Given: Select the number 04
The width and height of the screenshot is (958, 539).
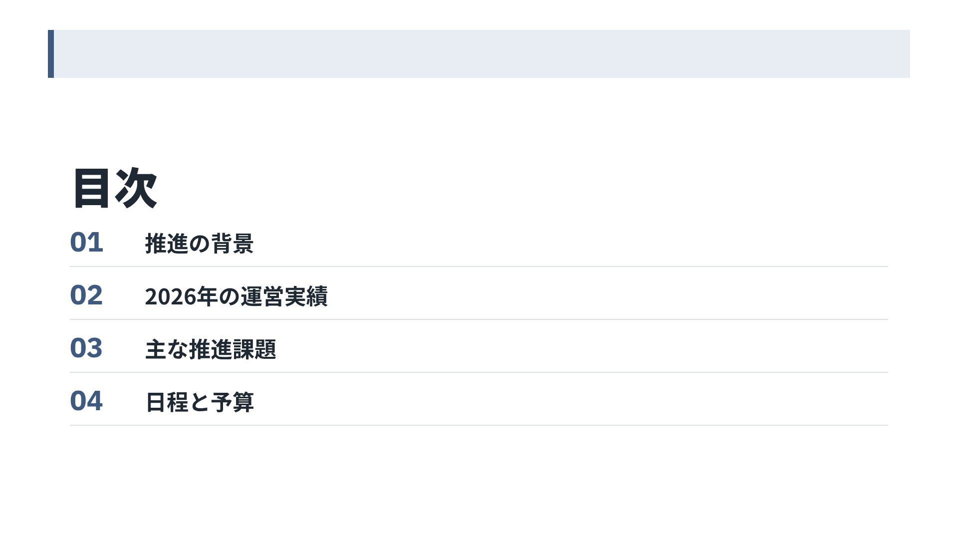Looking at the screenshot, I should [86, 401].
